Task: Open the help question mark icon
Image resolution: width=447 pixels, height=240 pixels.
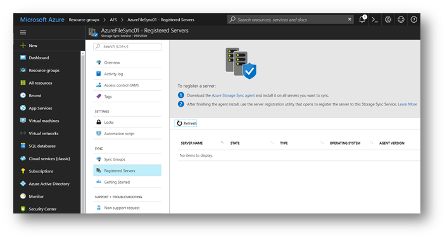Action: coord(413,20)
